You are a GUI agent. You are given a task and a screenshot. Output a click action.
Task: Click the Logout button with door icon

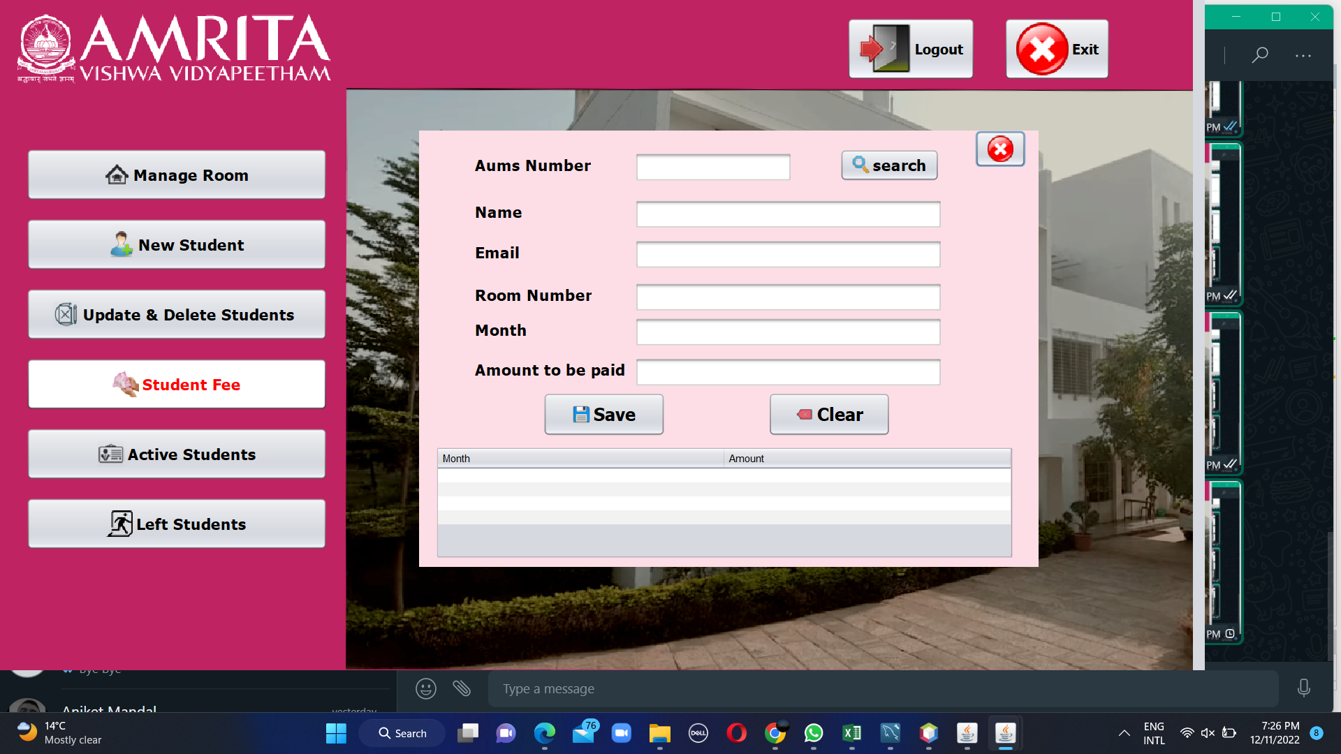pyautogui.click(x=911, y=49)
